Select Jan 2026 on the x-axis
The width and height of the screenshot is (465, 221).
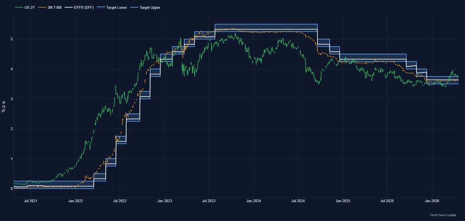point(432,201)
